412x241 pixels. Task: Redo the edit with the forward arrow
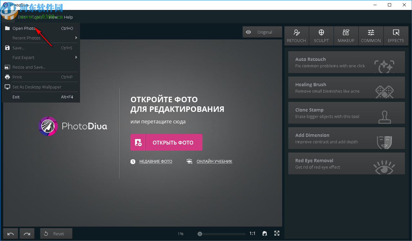coord(27,234)
